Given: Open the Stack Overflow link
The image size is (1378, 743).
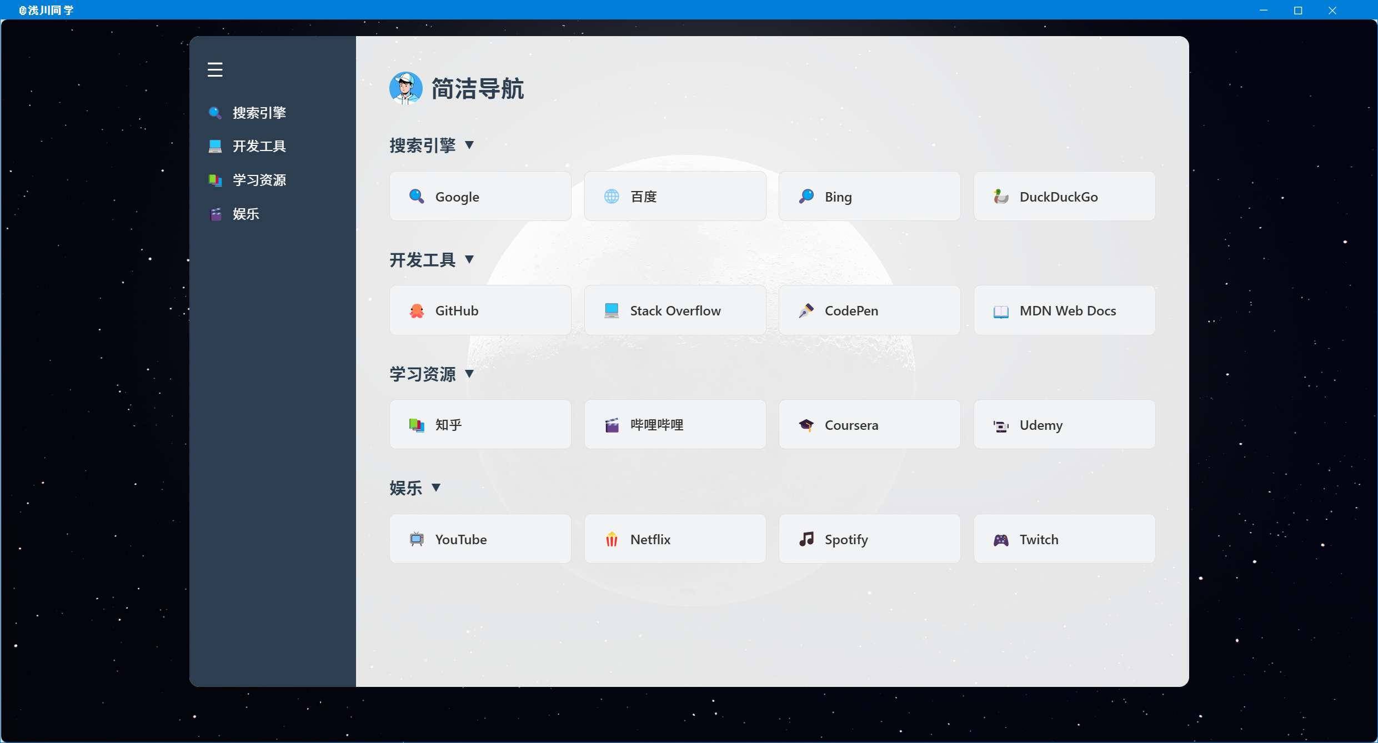Looking at the screenshot, I should click(675, 310).
